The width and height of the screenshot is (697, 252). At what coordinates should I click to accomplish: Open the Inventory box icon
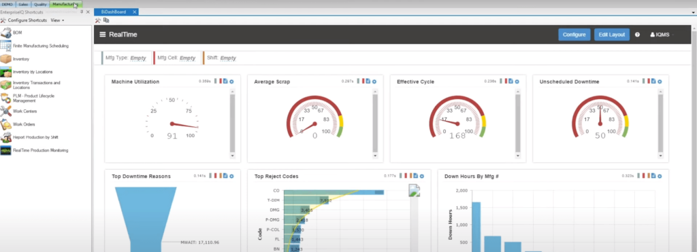[5, 59]
